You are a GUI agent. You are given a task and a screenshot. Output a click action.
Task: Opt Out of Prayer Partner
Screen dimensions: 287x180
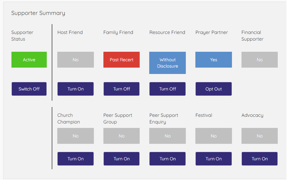pyautogui.click(x=213, y=89)
